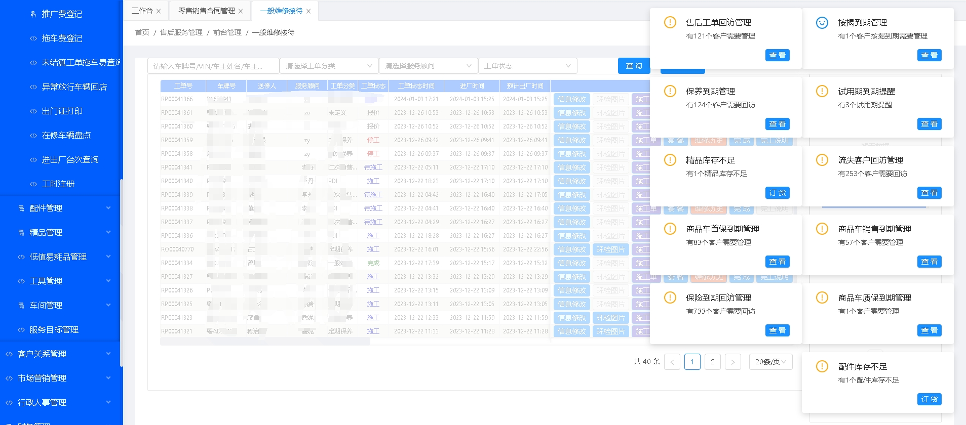Image resolution: width=966 pixels, height=425 pixels.
Task: Click the 车牌号/VIN search input field
Action: click(213, 66)
